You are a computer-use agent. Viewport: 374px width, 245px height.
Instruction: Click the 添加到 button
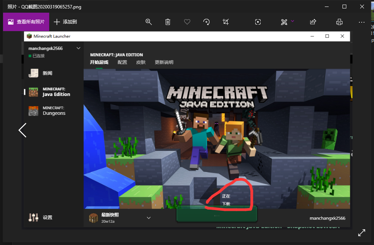point(65,22)
